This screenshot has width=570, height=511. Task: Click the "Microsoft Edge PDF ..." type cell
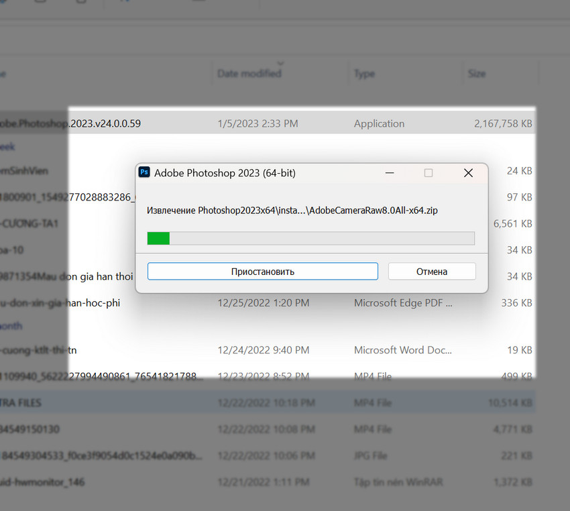click(403, 303)
